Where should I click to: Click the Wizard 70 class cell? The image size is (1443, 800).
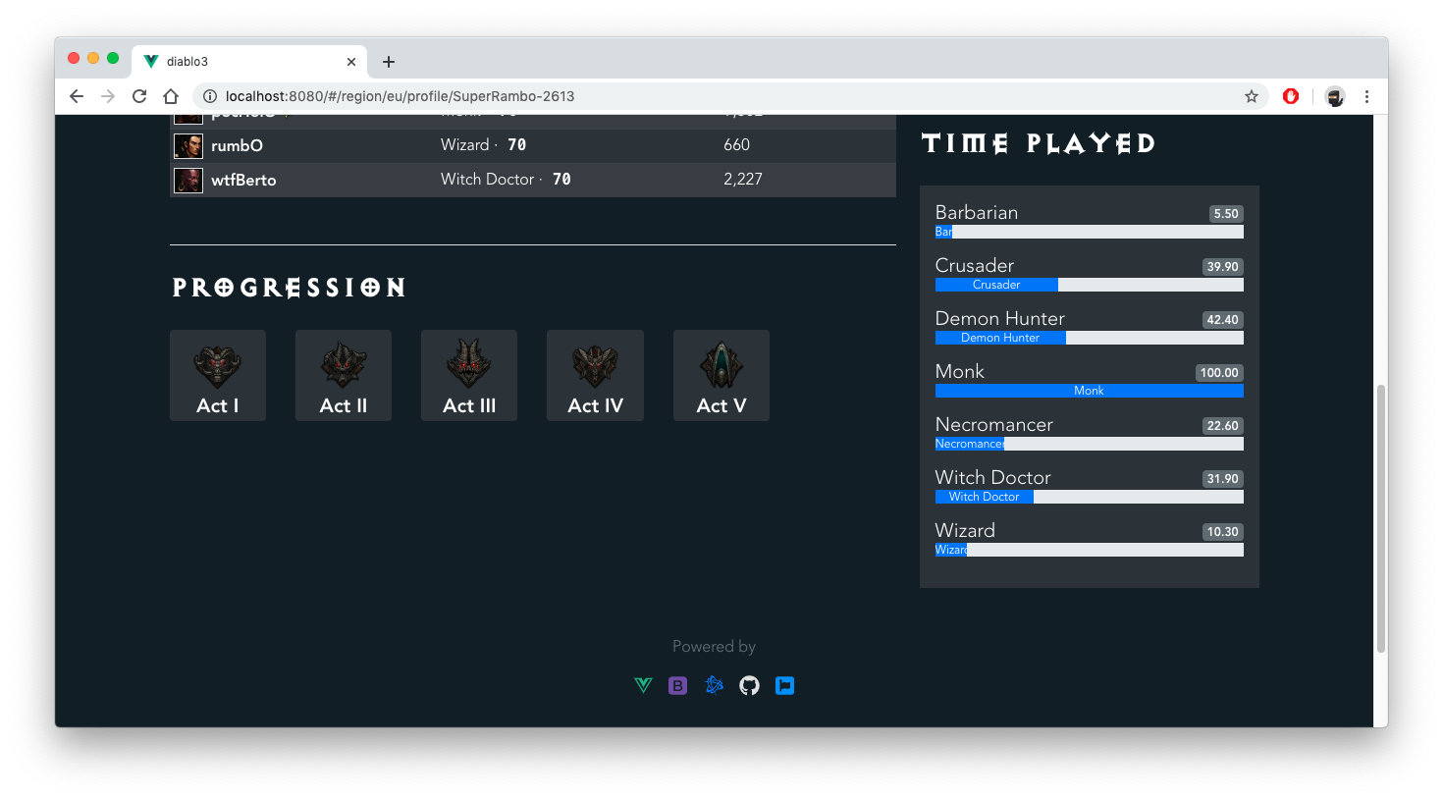tap(484, 145)
